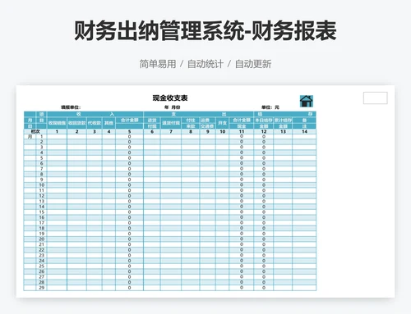Click the empty white box at top right
The image size is (411, 314).
[376, 98]
